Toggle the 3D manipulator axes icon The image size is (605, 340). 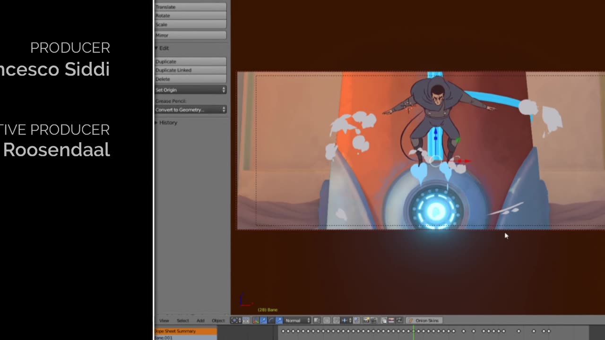256,320
